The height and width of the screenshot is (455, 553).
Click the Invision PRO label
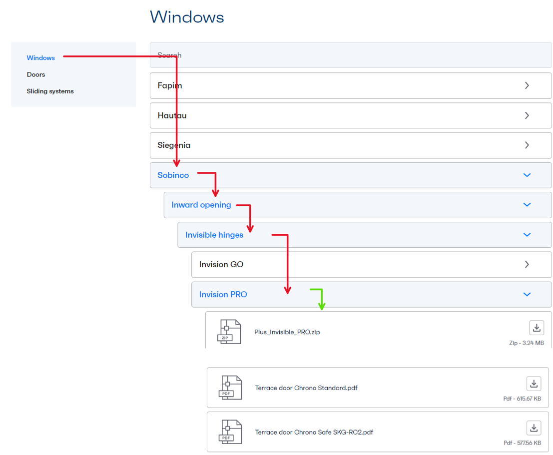click(223, 294)
